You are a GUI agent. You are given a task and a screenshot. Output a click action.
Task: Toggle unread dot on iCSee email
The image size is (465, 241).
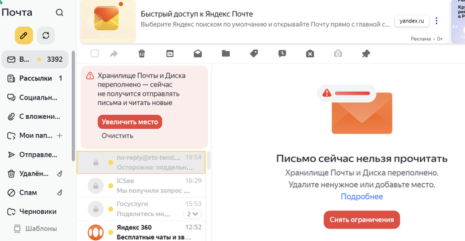pyautogui.click(x=111, y=186)
